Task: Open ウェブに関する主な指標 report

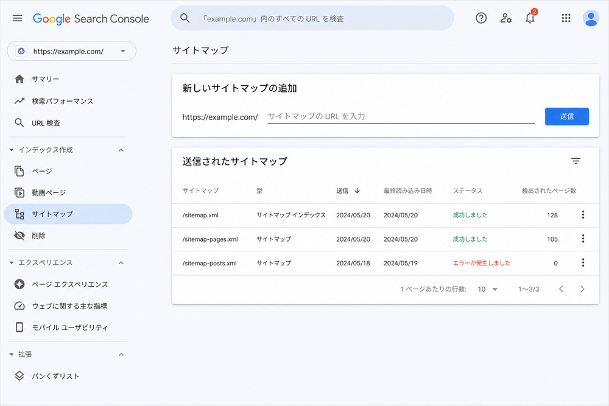Action: tap(68, 306)
